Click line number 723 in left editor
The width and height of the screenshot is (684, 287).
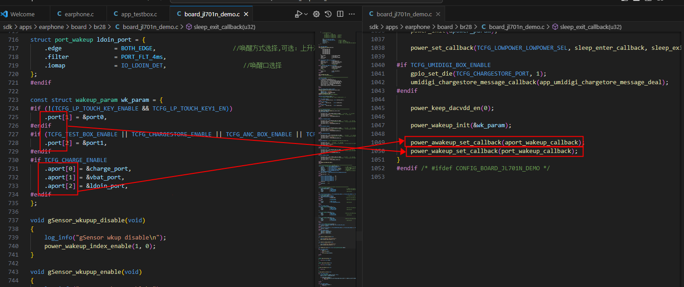coord(13,100)
